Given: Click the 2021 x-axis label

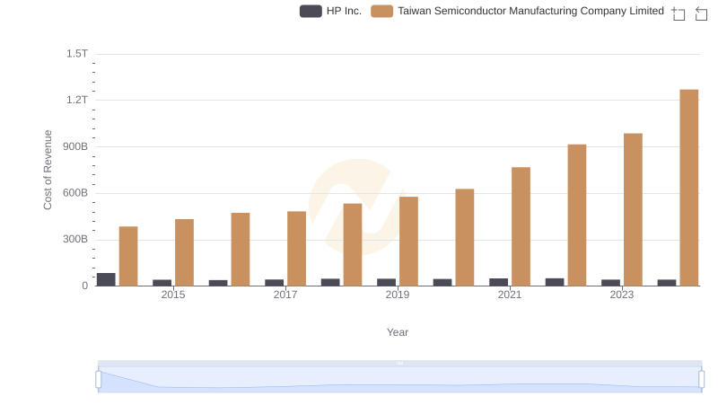Looking at the screenshot, I should 510,295.
